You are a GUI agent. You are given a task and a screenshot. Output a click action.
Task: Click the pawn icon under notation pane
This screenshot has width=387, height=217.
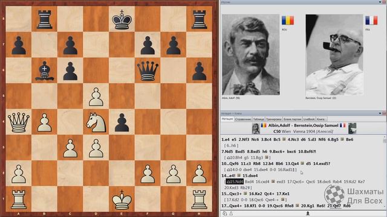308,213
